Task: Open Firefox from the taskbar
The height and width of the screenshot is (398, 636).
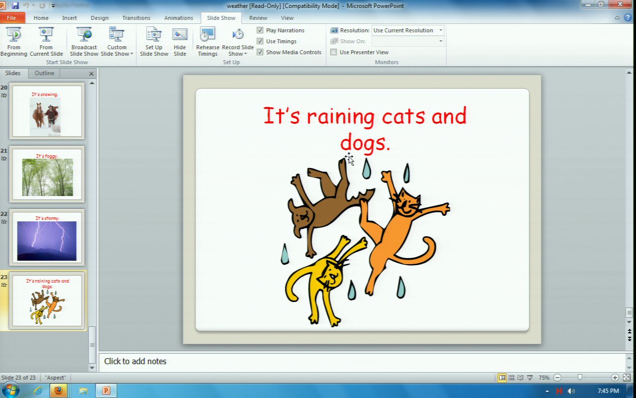Action: (59, 391)
